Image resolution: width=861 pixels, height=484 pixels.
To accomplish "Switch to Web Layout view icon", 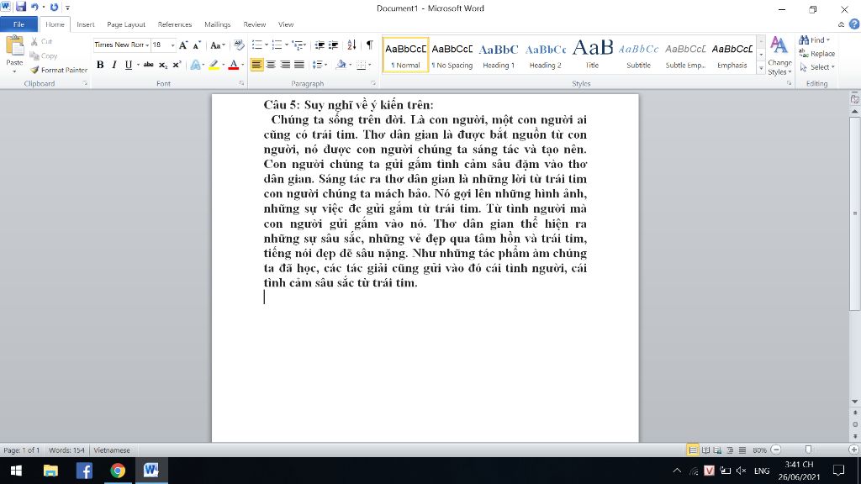I will 718,450.
